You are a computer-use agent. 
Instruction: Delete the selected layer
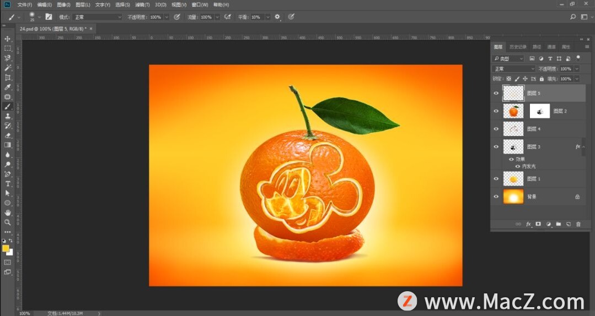tap(578, 224)
